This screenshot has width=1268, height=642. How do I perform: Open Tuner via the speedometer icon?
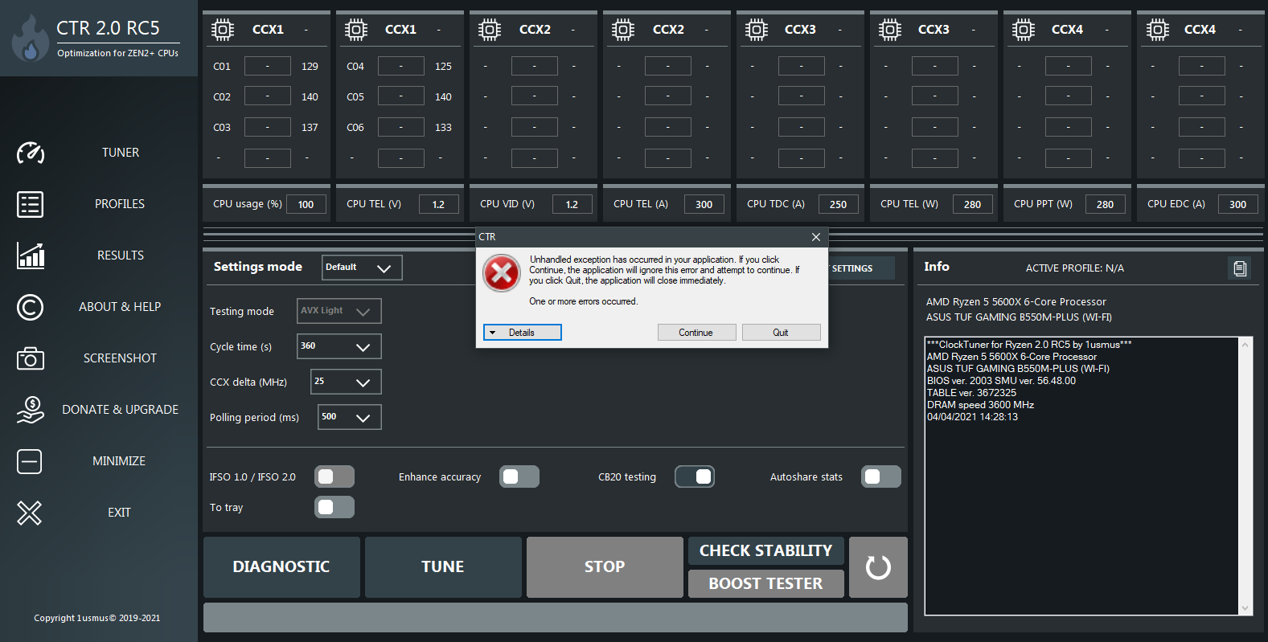point(31,153)
